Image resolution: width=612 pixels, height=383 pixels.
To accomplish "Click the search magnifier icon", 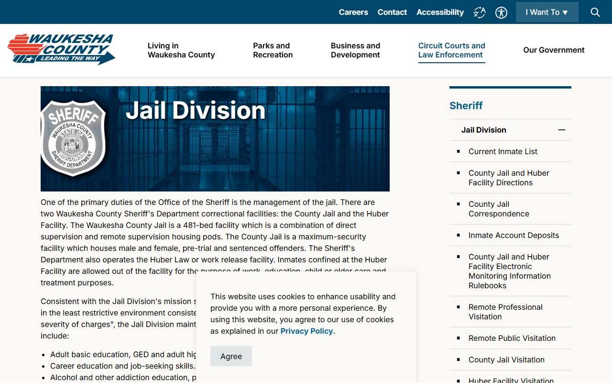I will tap(595, 12).
